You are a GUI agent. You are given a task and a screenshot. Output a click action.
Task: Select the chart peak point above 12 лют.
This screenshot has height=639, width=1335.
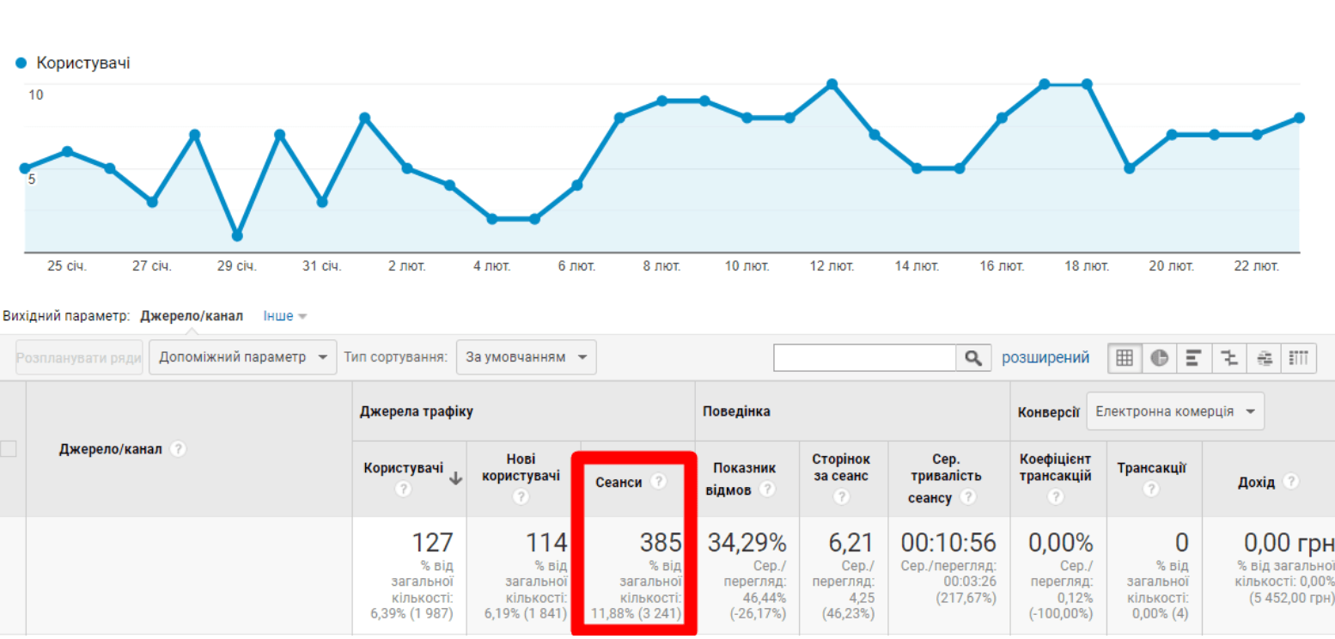click(x=832, y=84)
